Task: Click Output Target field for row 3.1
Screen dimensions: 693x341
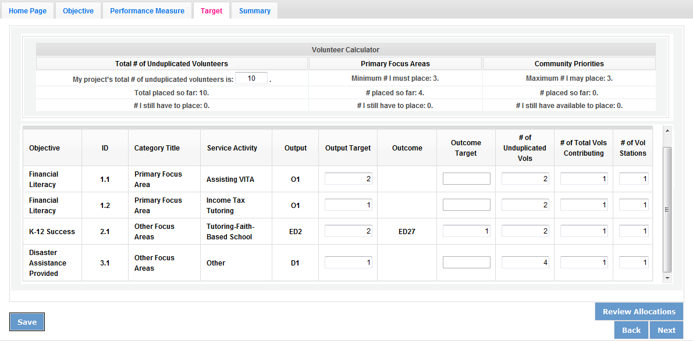Action: [x=349, y=263]
